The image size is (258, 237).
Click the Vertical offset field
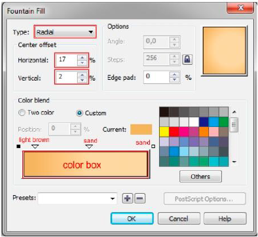(67, 77)
